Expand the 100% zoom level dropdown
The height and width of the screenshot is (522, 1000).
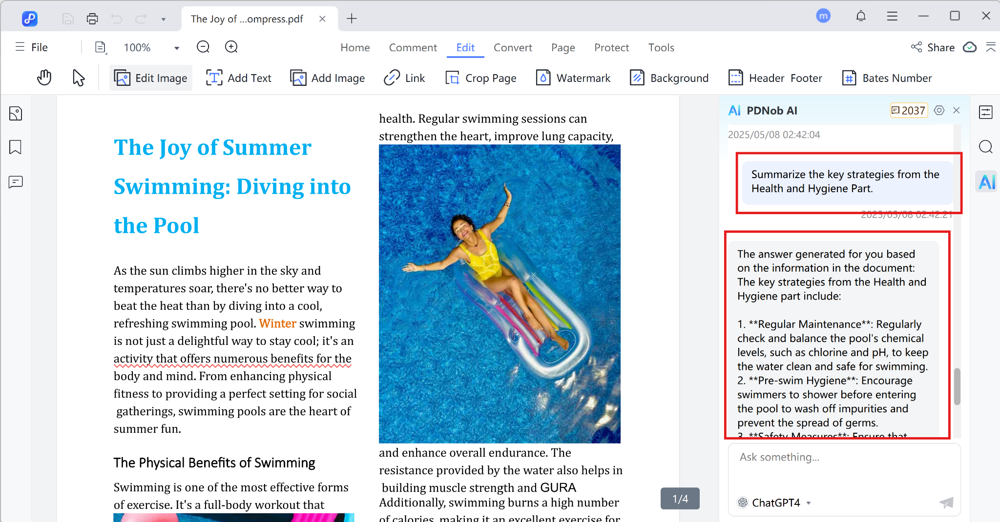[177, 48]
